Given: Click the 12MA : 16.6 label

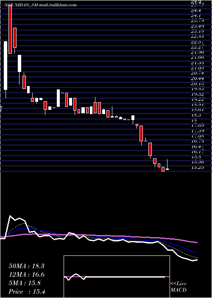Looking at the screenshot, I should [x=26, y=275].
